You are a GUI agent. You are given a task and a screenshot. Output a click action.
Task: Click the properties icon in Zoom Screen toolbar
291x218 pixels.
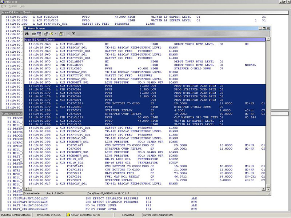click(x=47, y=33)
